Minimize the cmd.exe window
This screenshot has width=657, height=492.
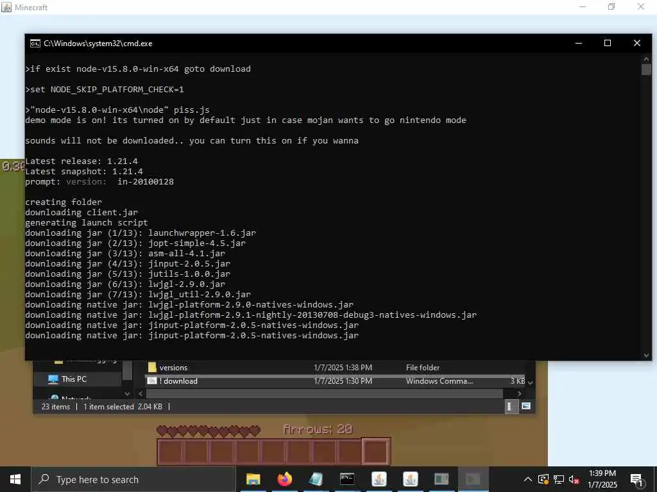coord(579,43)
